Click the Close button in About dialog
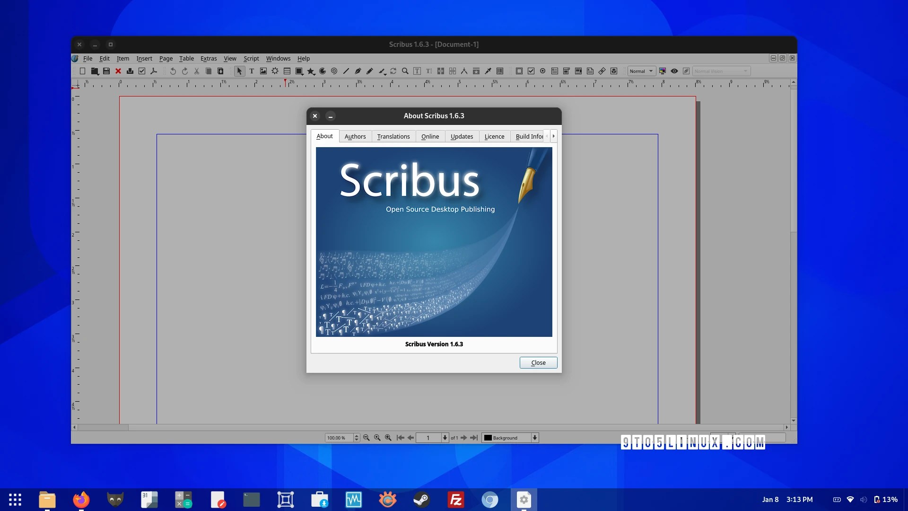Image resolution: width=908 pixels, height=511 pixels. (x=538, y=362)
